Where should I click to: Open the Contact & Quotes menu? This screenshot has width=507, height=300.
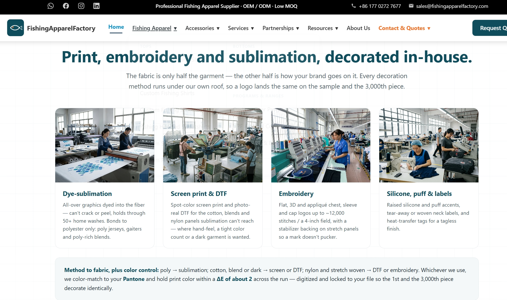(404, 28)
